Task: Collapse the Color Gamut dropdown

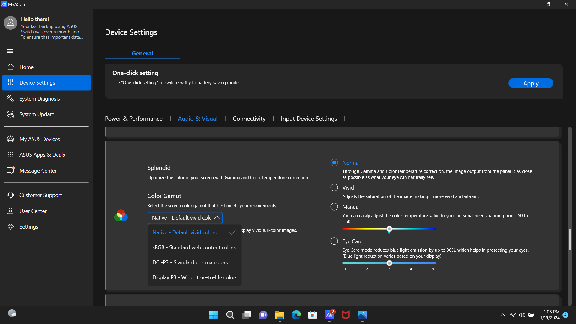Action: (x=217, y=218)
